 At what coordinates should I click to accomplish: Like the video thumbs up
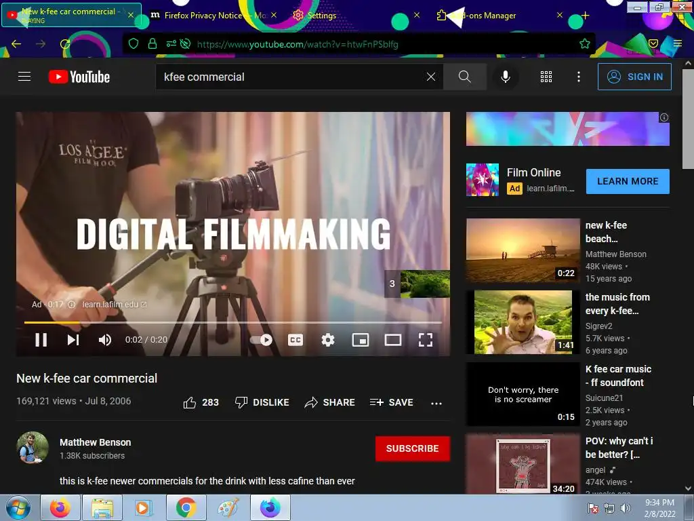pos(201,402)
